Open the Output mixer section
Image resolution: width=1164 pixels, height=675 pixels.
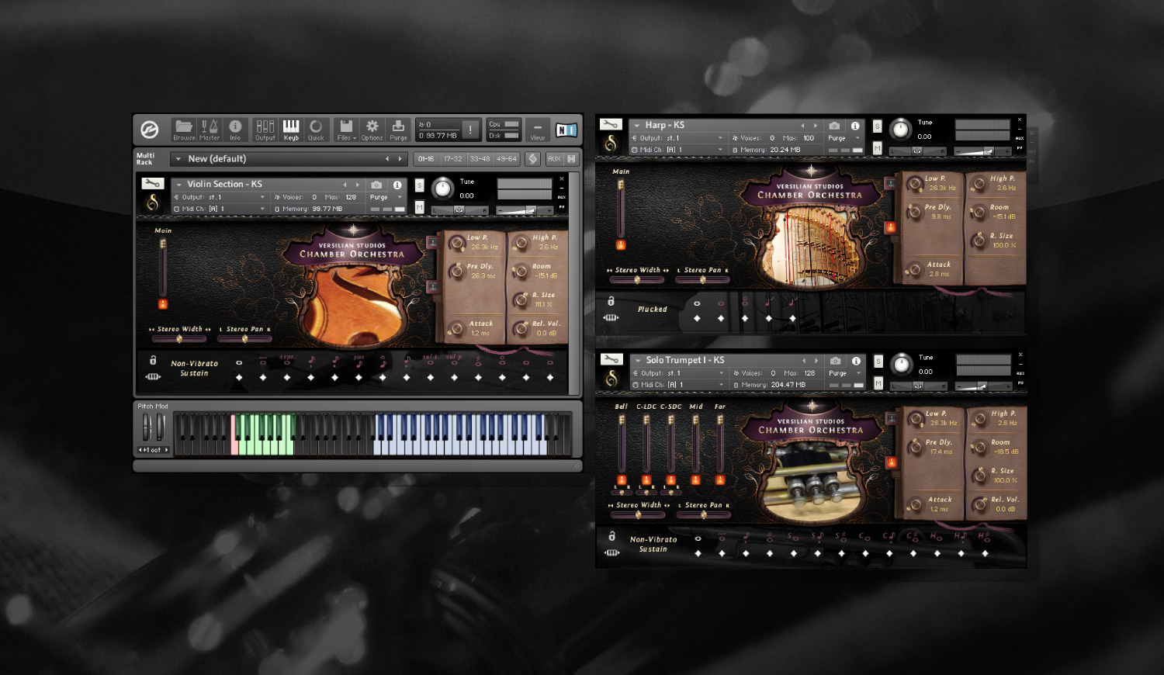pyautogui.click(x=265, y=130)
